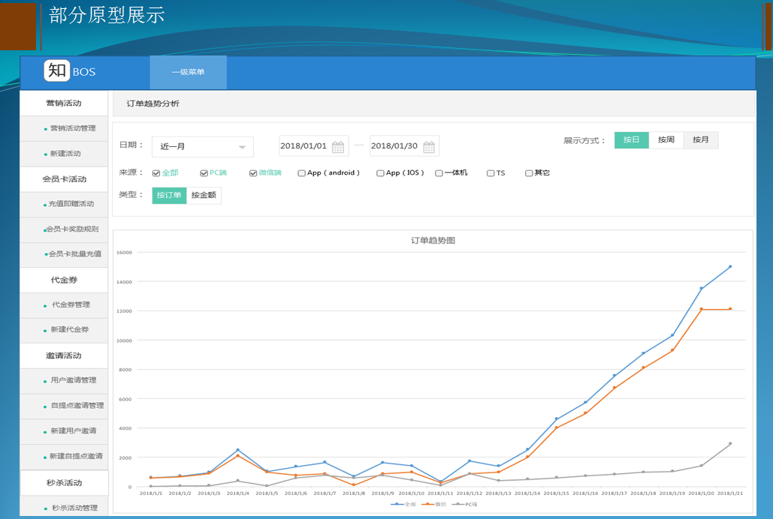The image size is (773, 519).
Task: Open calendar icon for end date 2018/01/30
Action: tap(429, 147)
